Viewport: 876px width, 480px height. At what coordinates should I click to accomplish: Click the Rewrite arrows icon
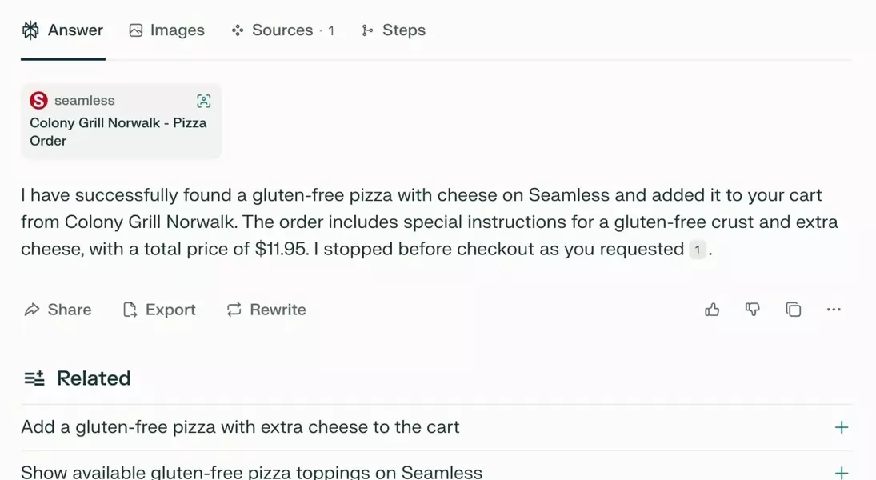click(234, 310)
